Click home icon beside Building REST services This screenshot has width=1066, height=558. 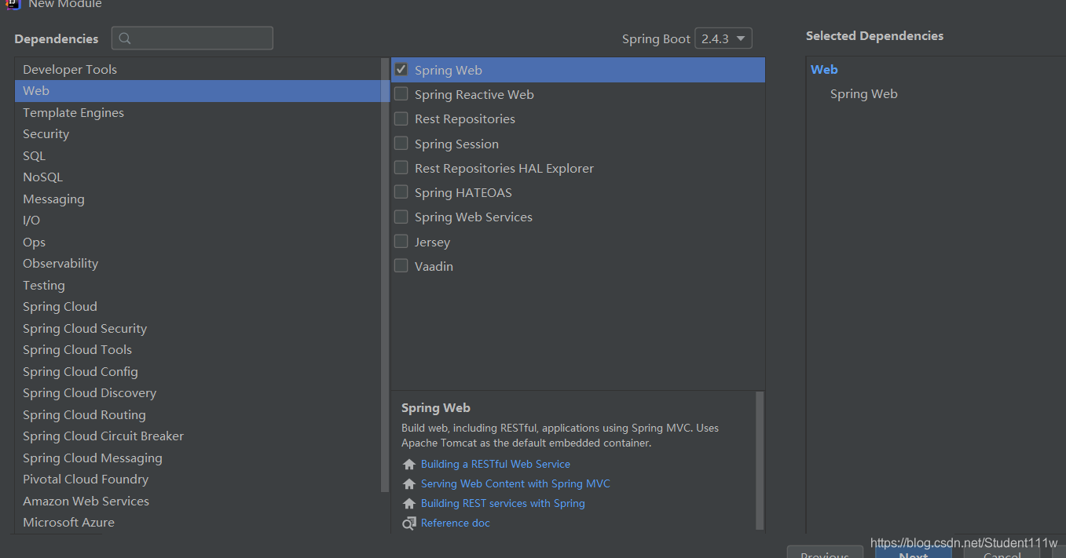[x=409, y=504]
